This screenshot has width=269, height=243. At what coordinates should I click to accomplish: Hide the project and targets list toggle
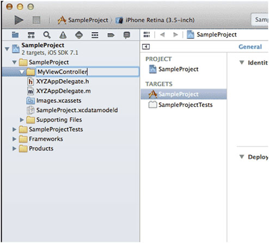(x=146, y=47)
